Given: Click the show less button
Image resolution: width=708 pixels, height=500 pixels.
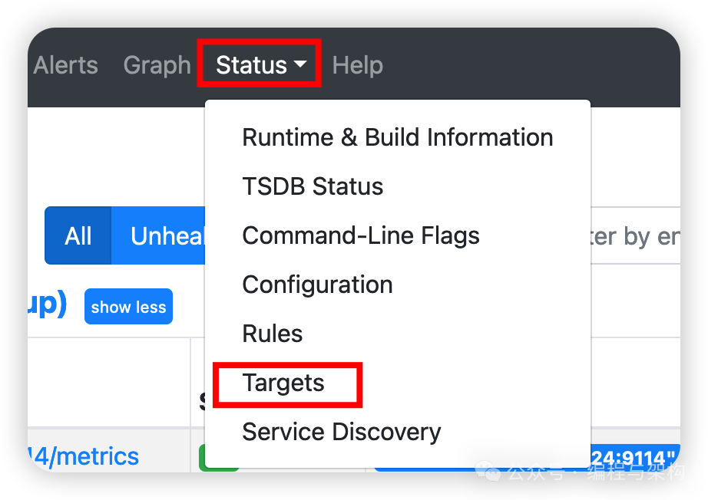Looking at the screenshot, I should click(x=128, y=307).
